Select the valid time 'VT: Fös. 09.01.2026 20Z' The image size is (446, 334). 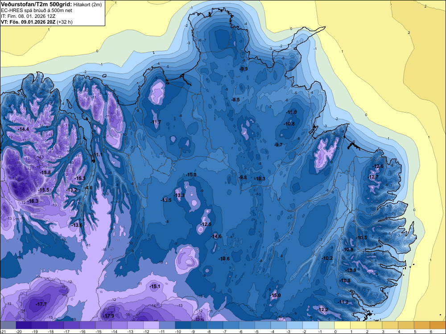[x=28, y=22]
